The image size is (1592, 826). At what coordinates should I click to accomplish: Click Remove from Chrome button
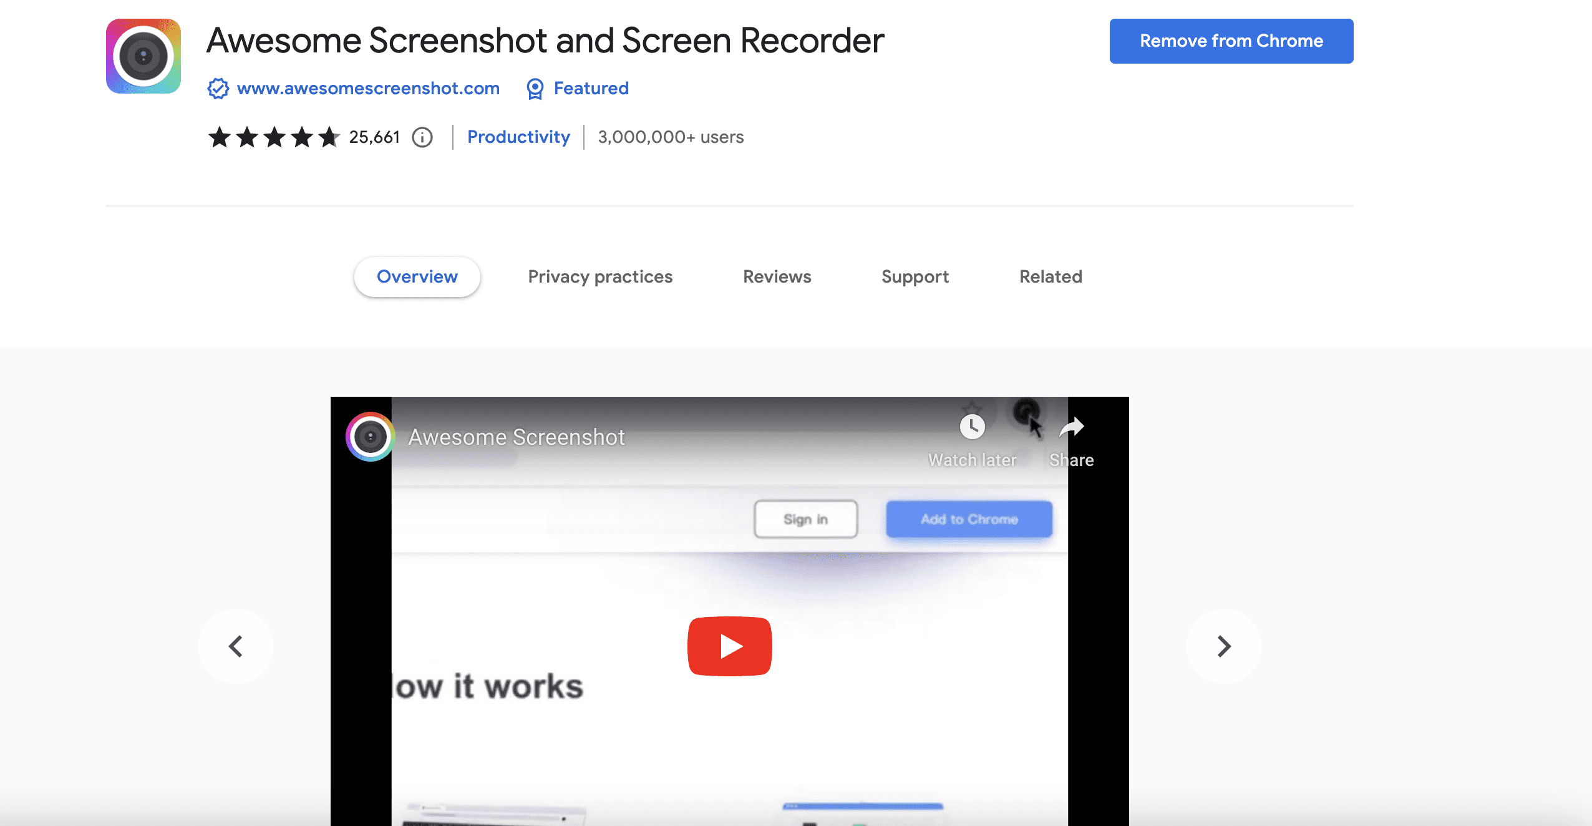(1231, 40)
